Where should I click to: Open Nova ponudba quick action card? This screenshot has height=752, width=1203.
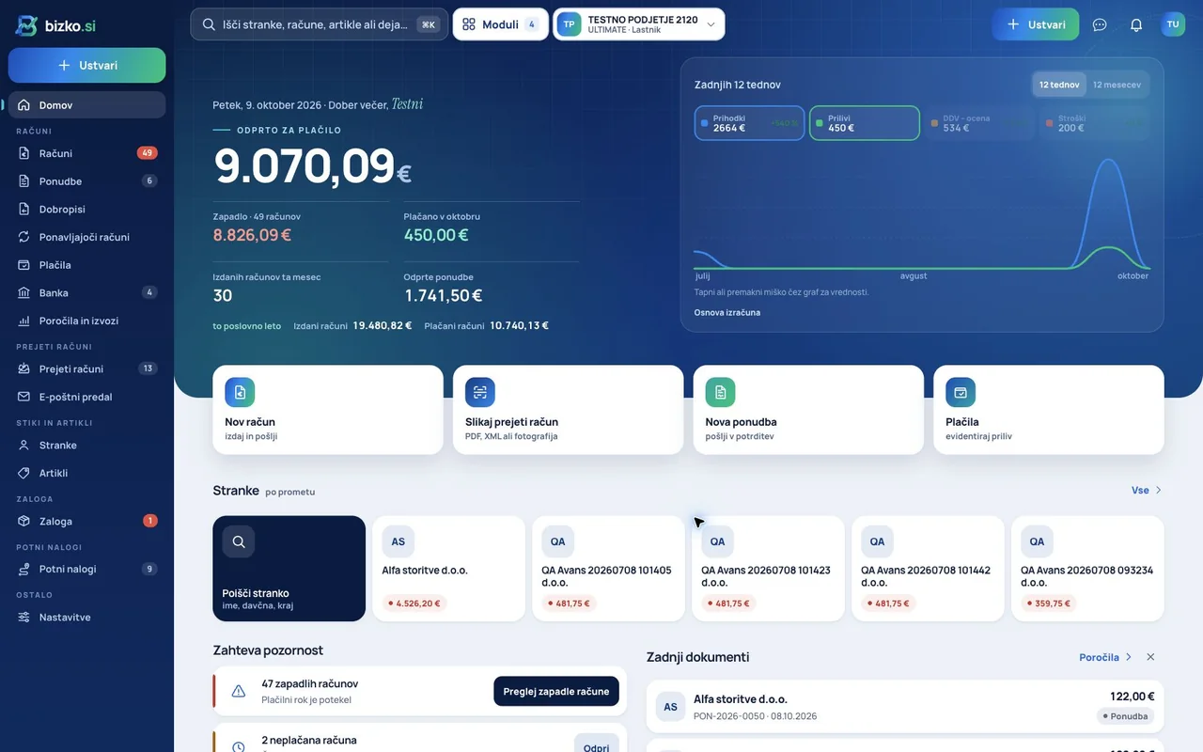[808, 410]
